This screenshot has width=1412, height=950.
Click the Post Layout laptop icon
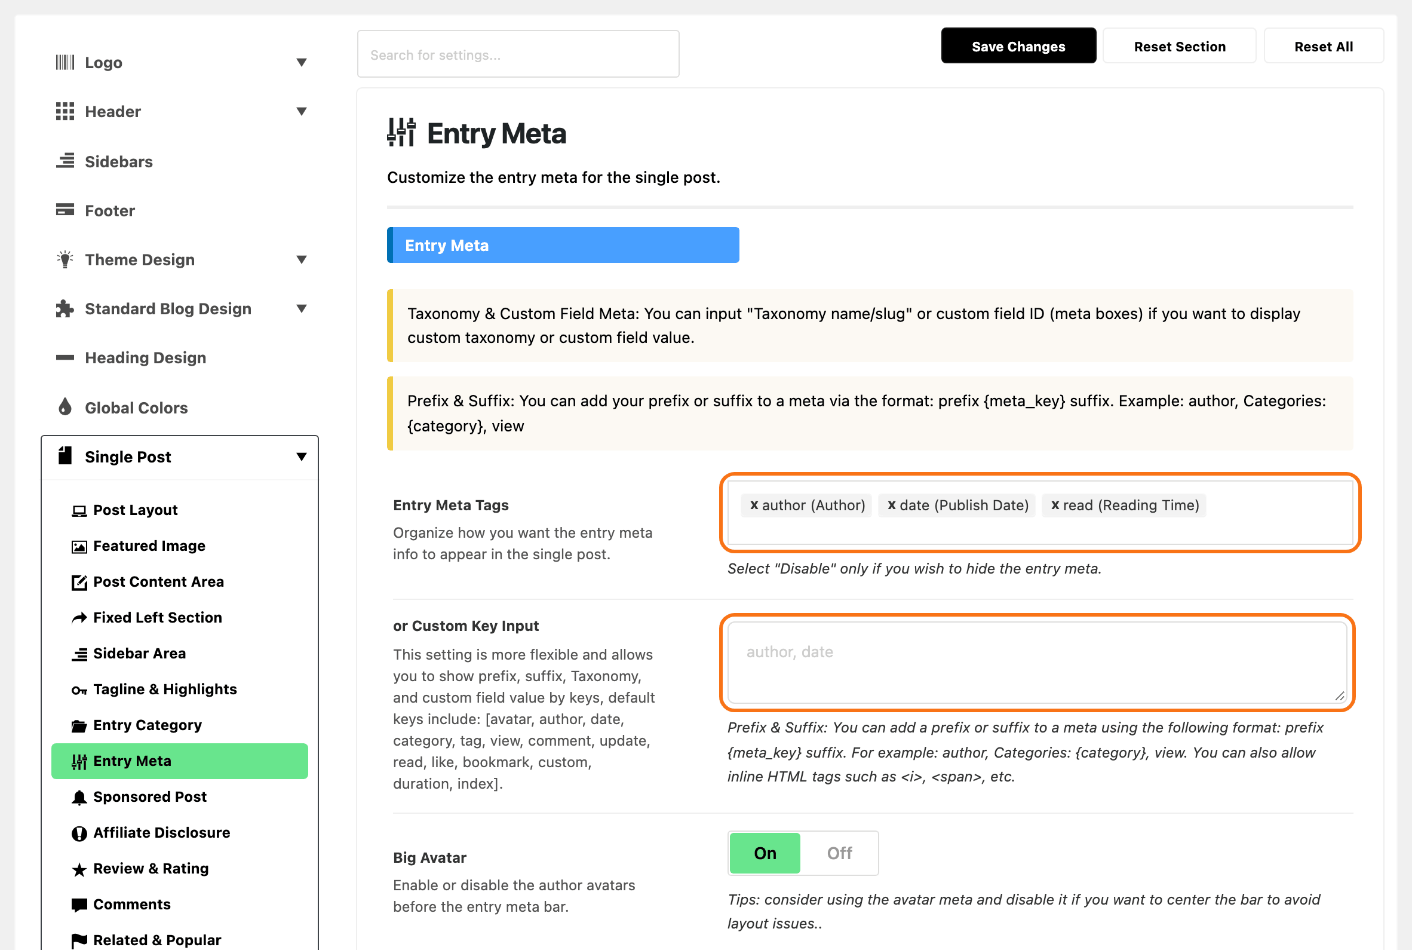click(79, 511)
